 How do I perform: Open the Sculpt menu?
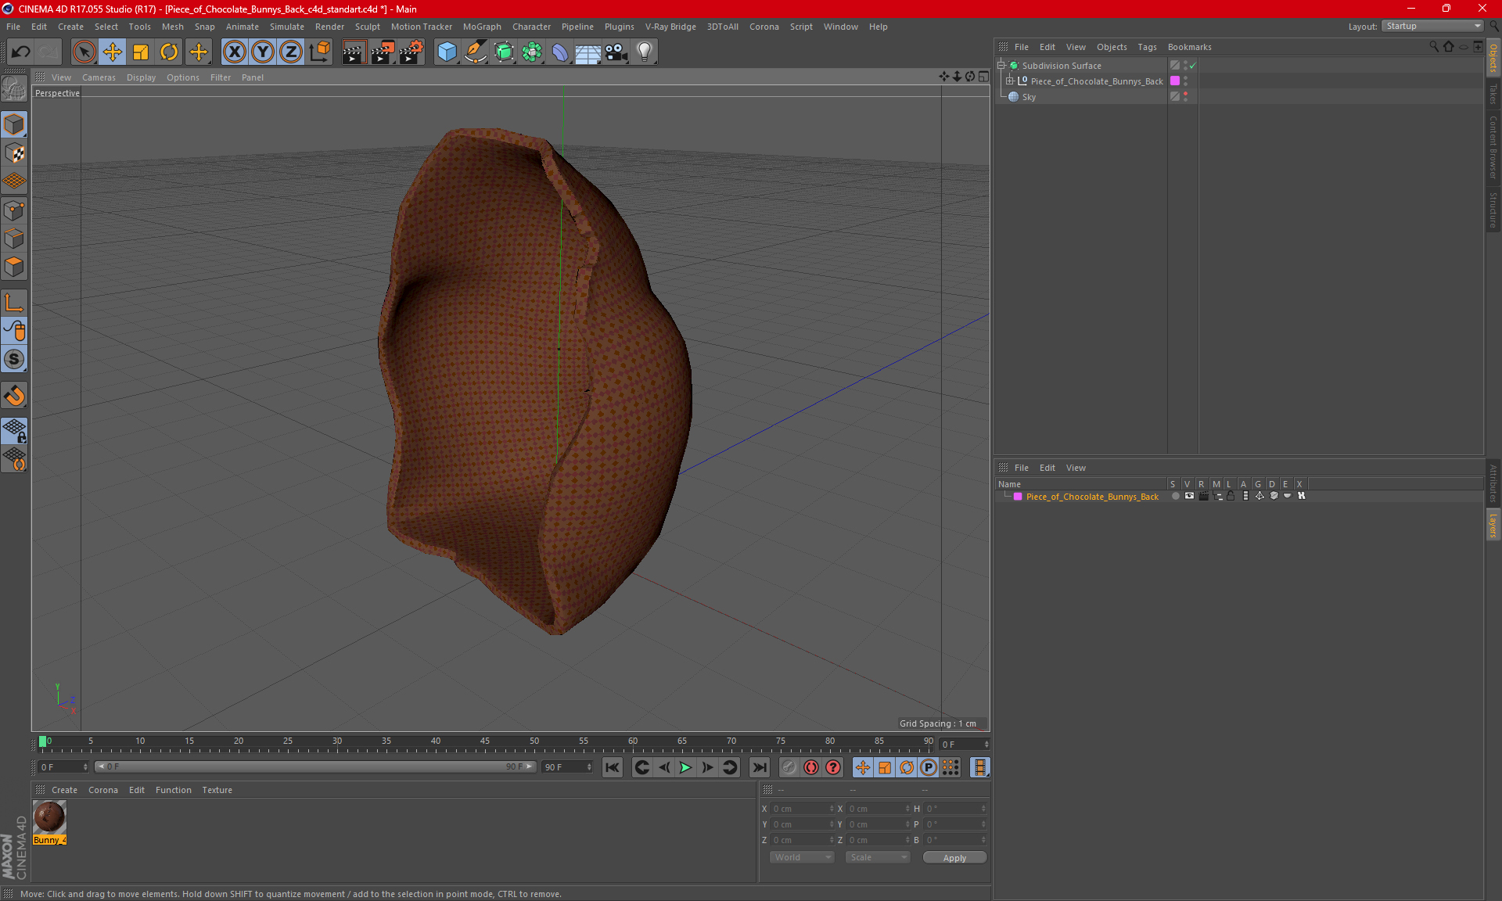[367, 27]
